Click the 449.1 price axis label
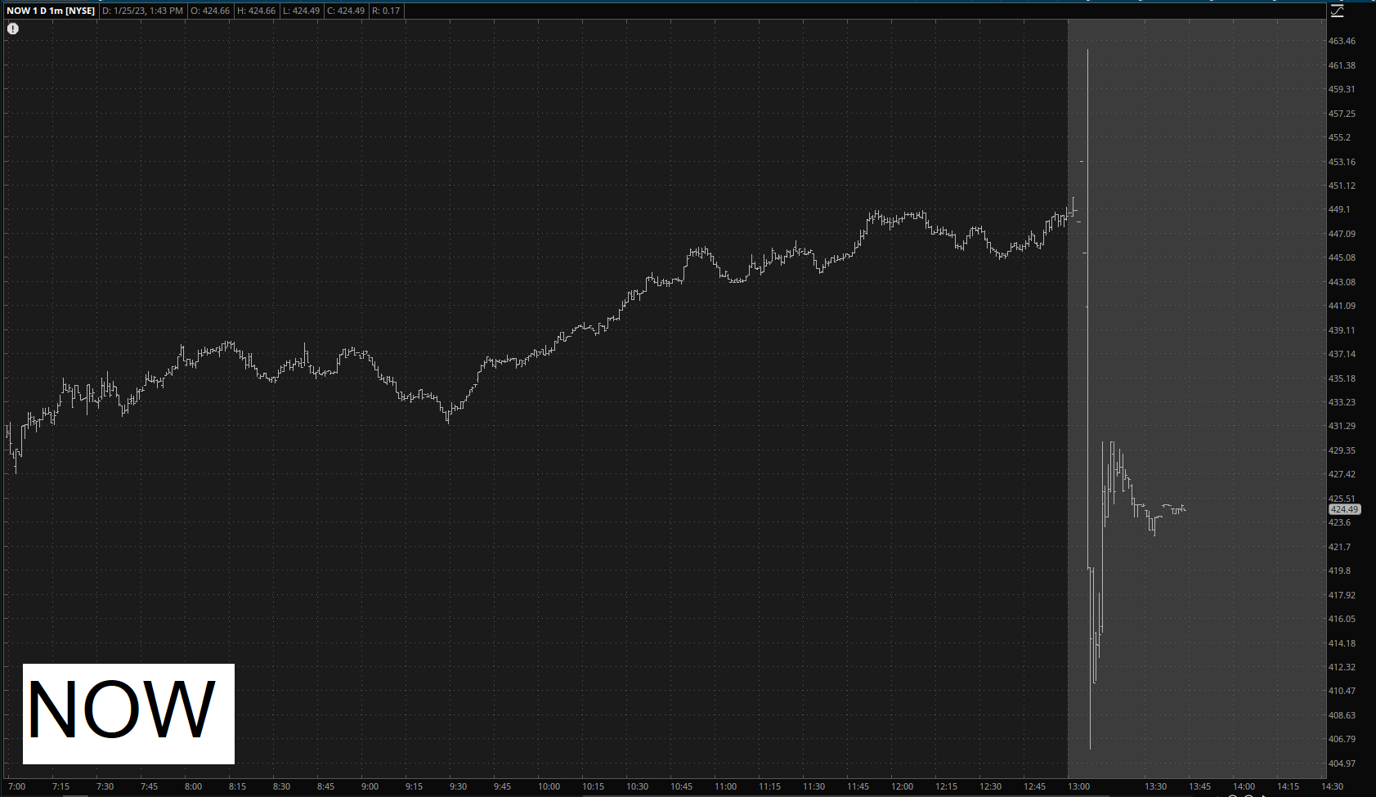Image resolution: width=1376 pixels, height=797 pixels. click(x=1339, y=209)
